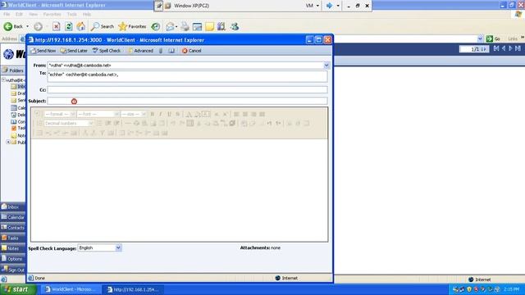Image resolution: width=525 pixels, height=295 pixels.
Task: Click the Windows Start button
Action: tap(18, 289)
